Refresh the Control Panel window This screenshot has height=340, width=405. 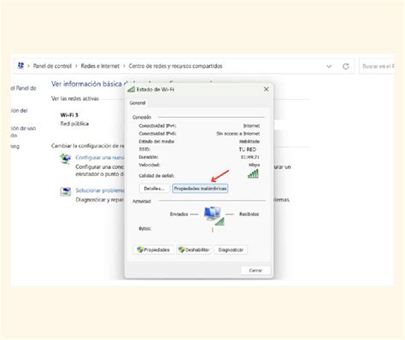tap(345, 67)
